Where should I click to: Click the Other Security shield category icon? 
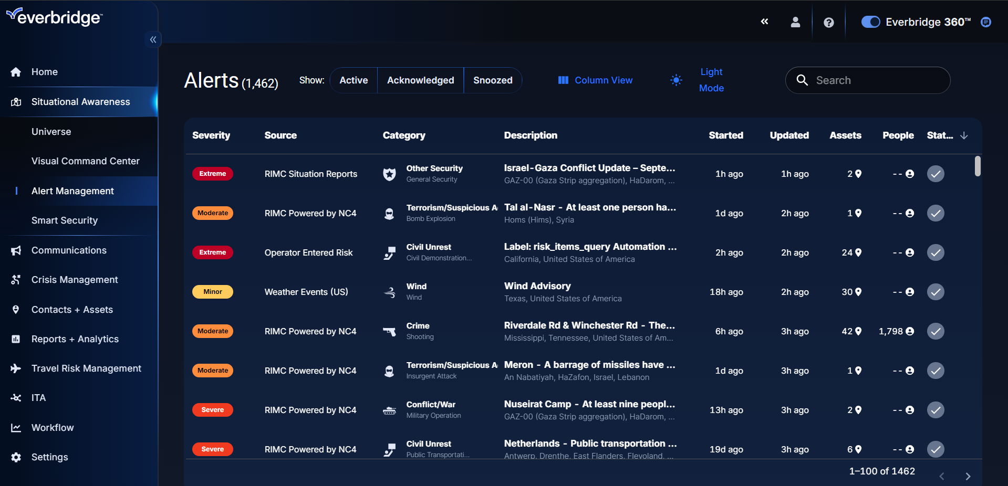[389, 174]
